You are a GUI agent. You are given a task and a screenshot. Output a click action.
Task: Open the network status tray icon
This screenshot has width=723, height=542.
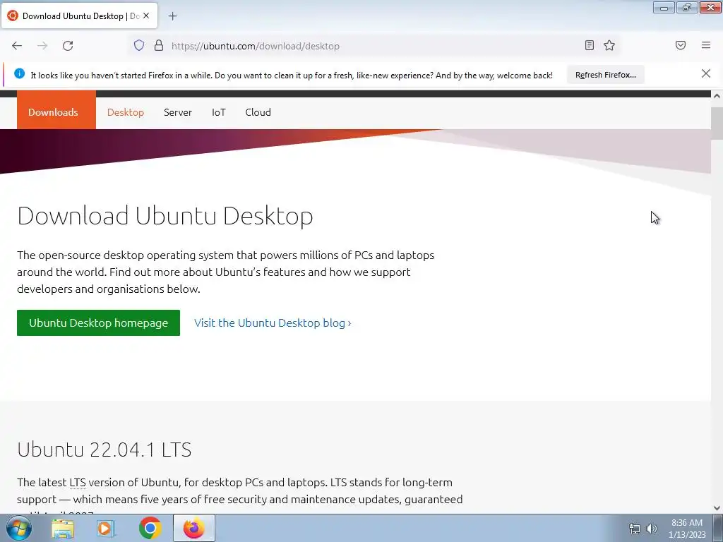(635, 529)
